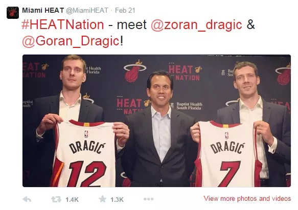
Task: Reply to the tweet with arrow icon
Action: [27, 199]
